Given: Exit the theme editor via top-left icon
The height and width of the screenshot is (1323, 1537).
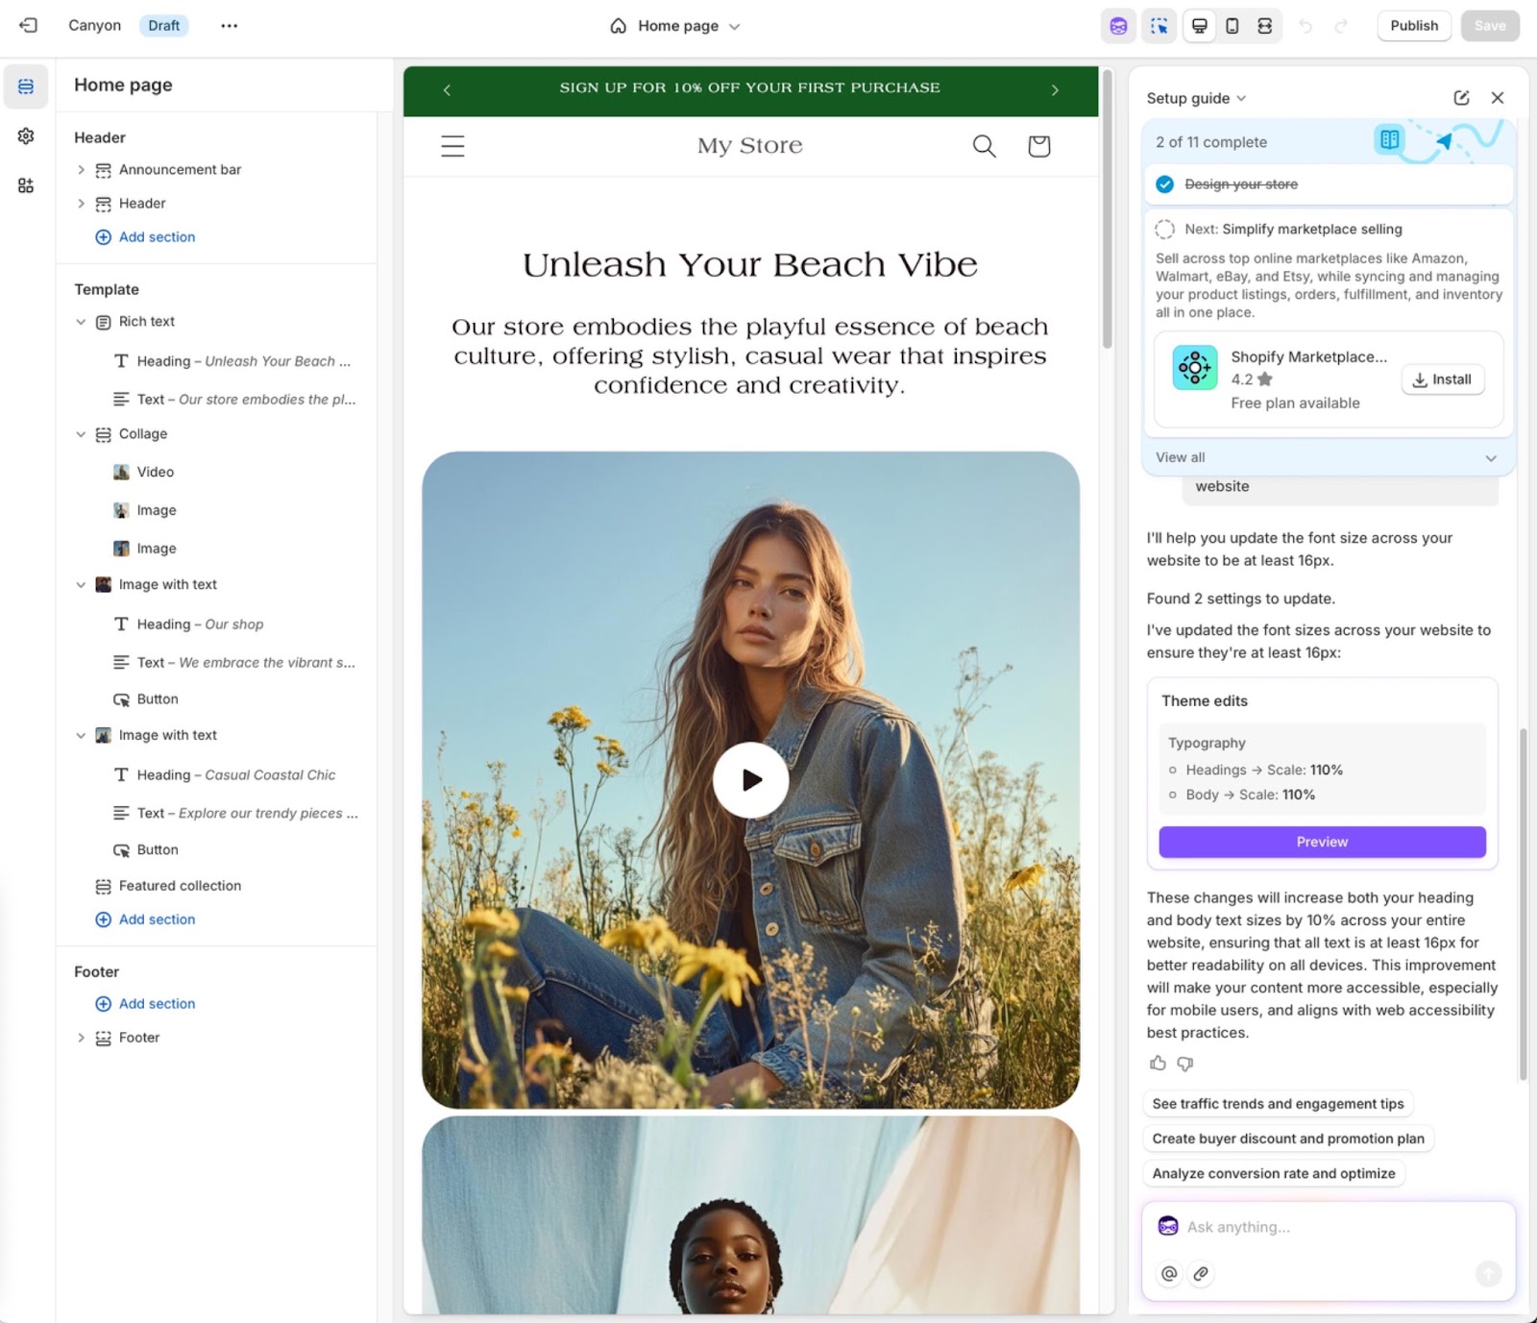Looking at the screenshot, I should tap(28, 26).
